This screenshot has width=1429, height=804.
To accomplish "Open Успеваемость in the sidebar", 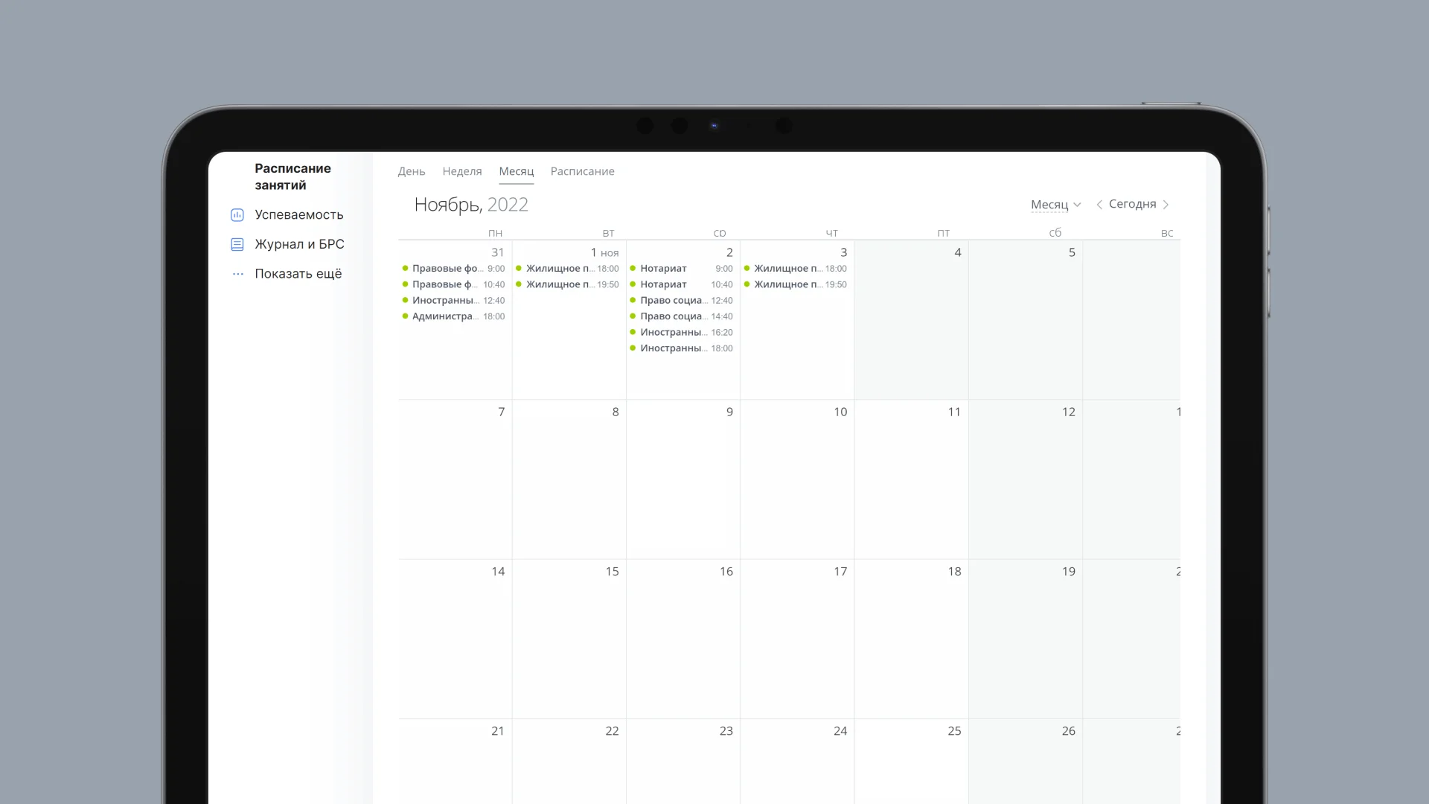I will pos(298,215).
